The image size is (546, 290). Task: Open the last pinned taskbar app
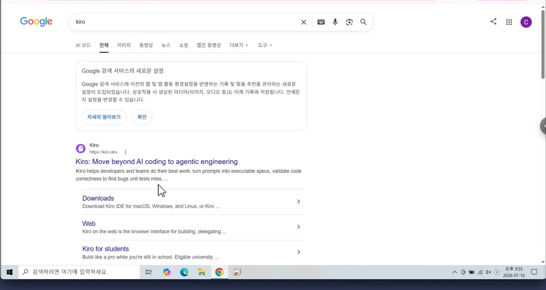tap(237, 272)
